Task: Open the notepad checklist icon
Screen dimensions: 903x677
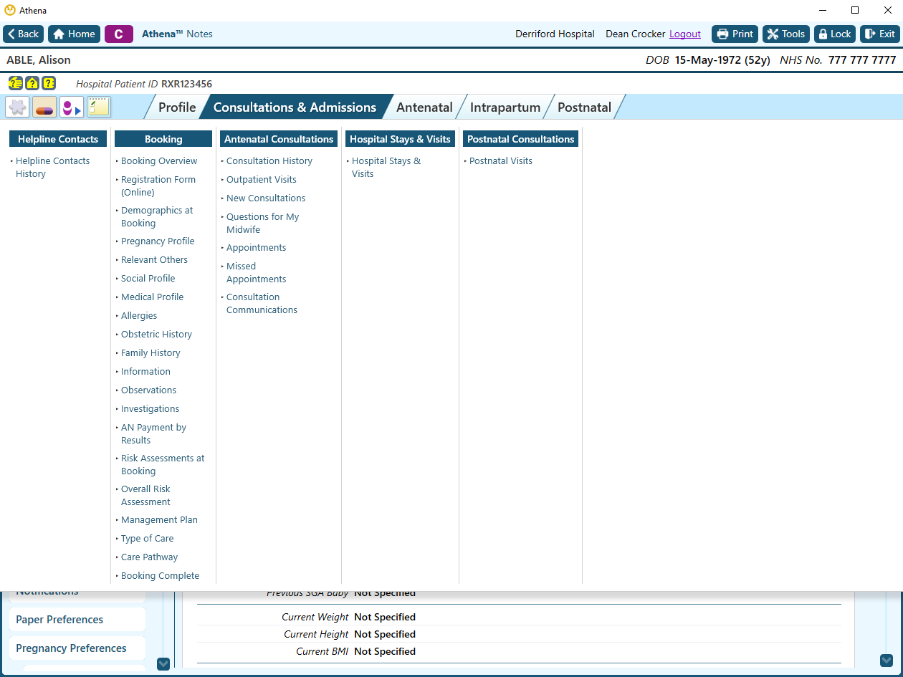Action: 99,107
